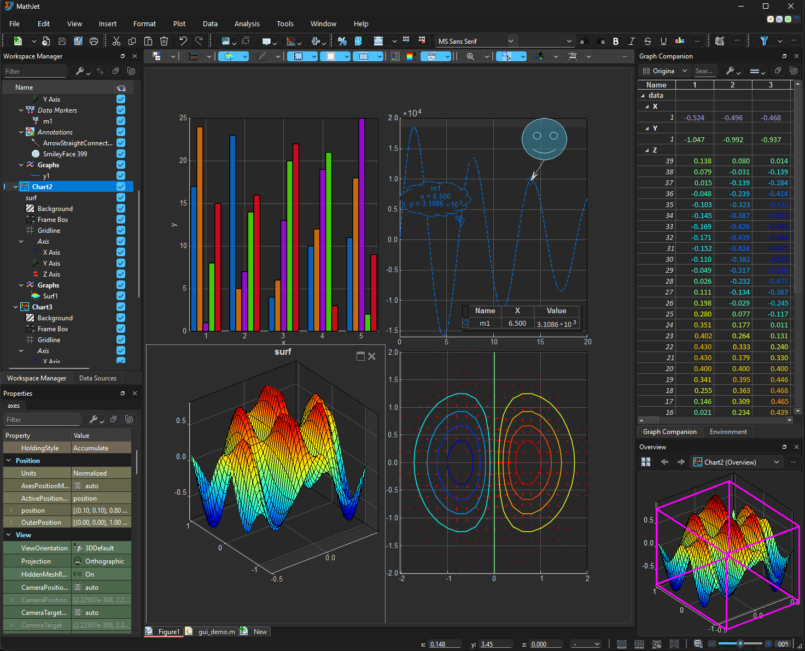Toggle Strikethrough text formatting
Screen dimensions: 805x651
click(x=647, y=41)
